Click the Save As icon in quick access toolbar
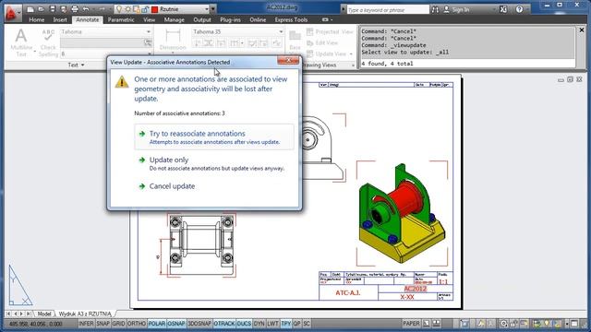The image size is (591, 332). click(x=64, y=9)
